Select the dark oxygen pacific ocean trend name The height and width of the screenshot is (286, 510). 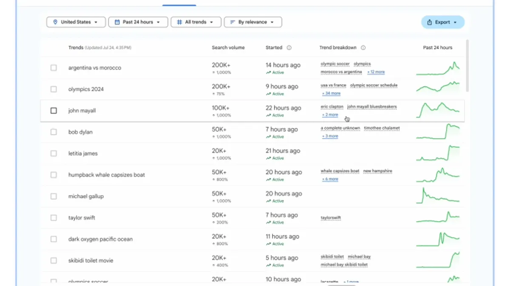click(100, 239)
